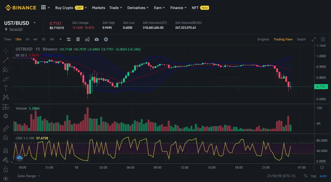Open the multi-chart layout grid

click(323, 39)
